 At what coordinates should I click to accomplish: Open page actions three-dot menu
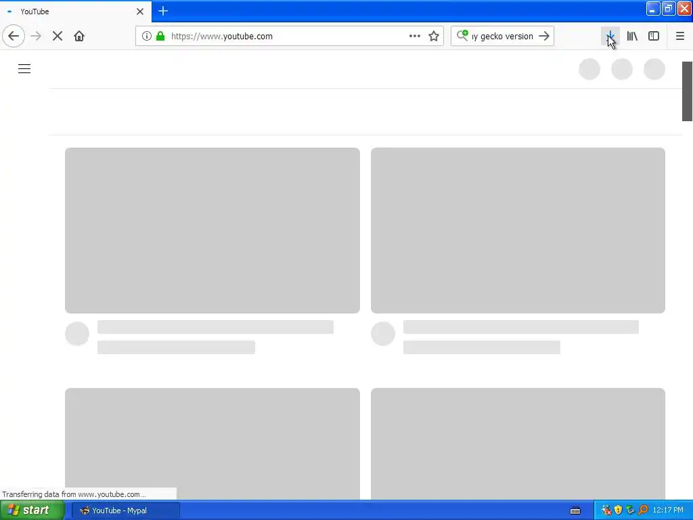tap(415, 37)
